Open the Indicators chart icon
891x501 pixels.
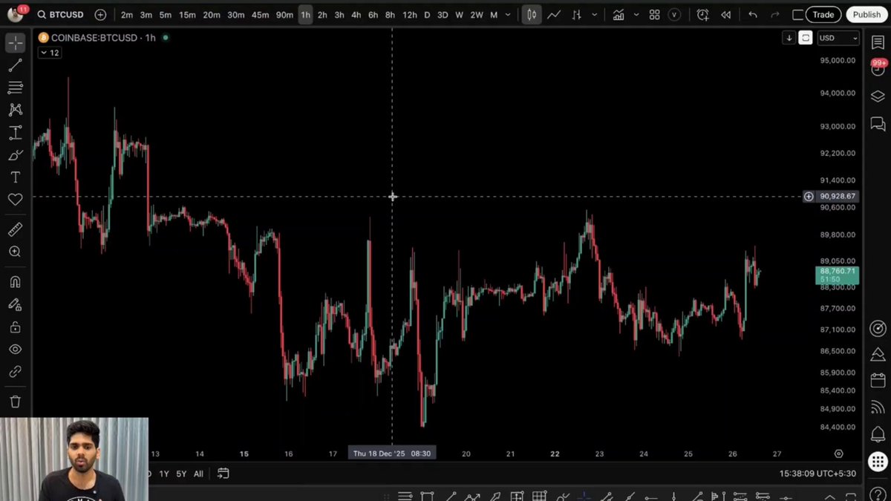click(618, 15)
